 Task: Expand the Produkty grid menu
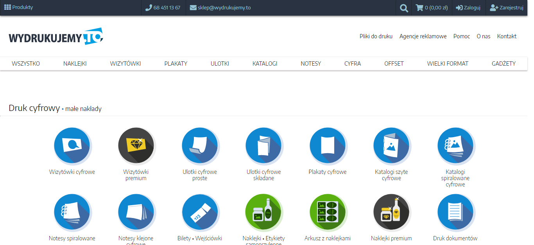pyautogui.click(x=18, y=7)
